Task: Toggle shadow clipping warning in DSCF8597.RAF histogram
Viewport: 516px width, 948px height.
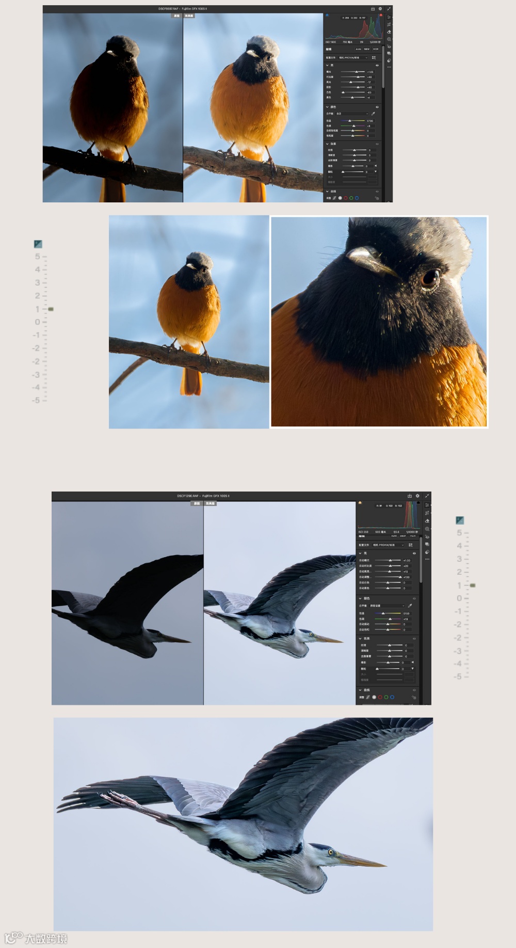Action: coord(327,15)
